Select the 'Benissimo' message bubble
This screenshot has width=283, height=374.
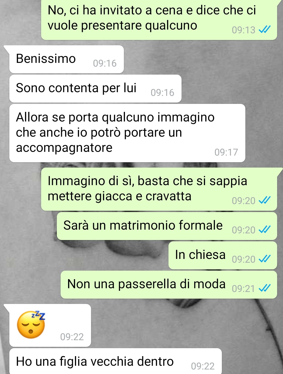(66, 59)
